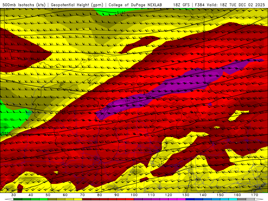
Task: Select the dark purple 100–105 kt legend swatch
Action: (138, 199)
